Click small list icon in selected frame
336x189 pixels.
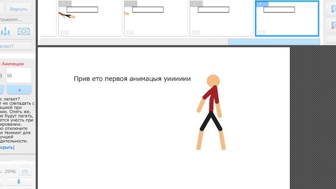[261, 33]
